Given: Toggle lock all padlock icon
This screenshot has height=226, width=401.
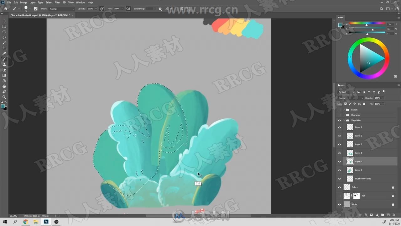Looking at the screenshot, I should tap(364, 104).
